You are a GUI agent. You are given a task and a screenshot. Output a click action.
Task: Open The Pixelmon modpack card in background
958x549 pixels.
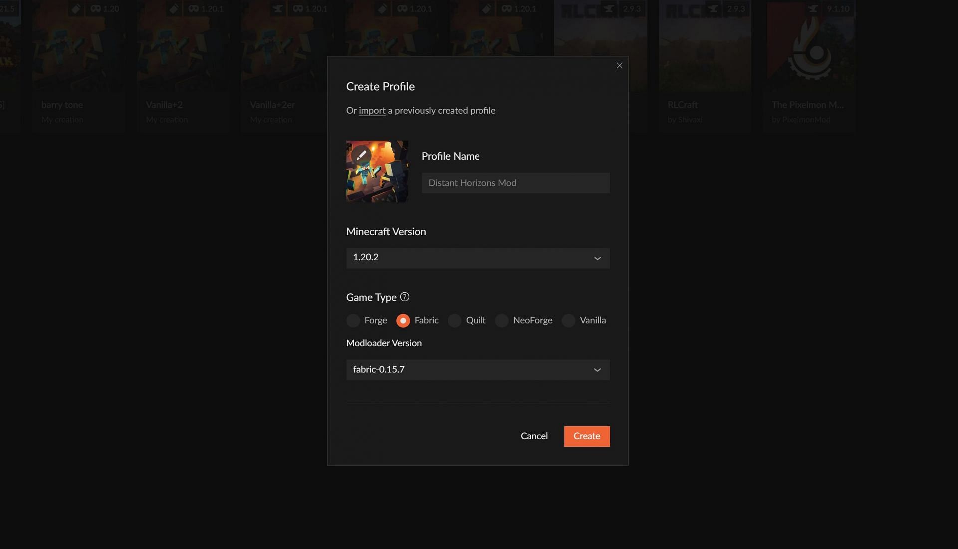click(x=809, y=66)
